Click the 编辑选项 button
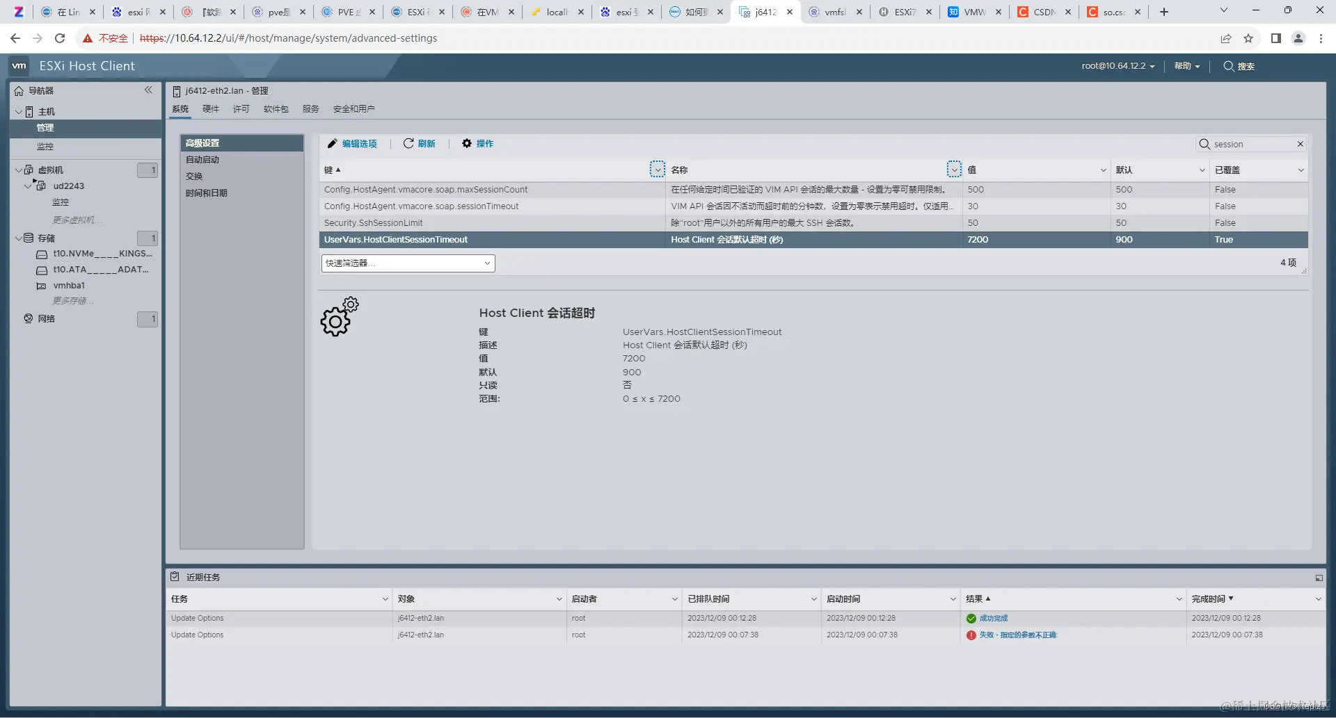This screenshot has height=718, width=1336. click(353, 143)
